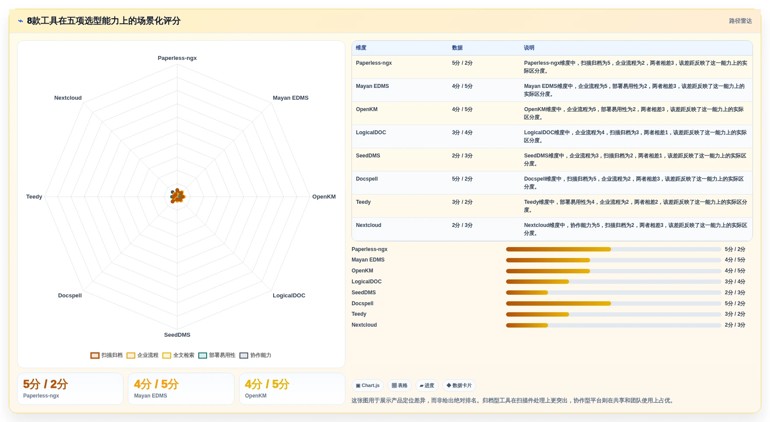Open the OpenKM 4分 / 5分 data card
Image resolution: width=770 pixels, height=422 pixels.
(x=292, y=389)
